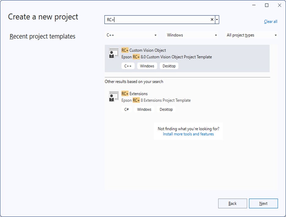Click the RC+ Extensions template icon
Viewport: 286px width, 217px height.
point(114,97)
